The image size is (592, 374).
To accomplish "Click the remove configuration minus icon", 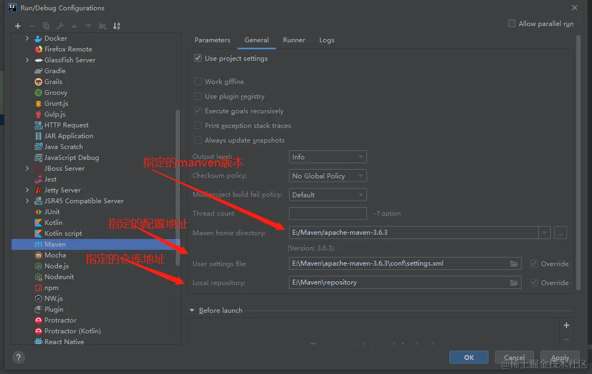I will click(32, 26).
